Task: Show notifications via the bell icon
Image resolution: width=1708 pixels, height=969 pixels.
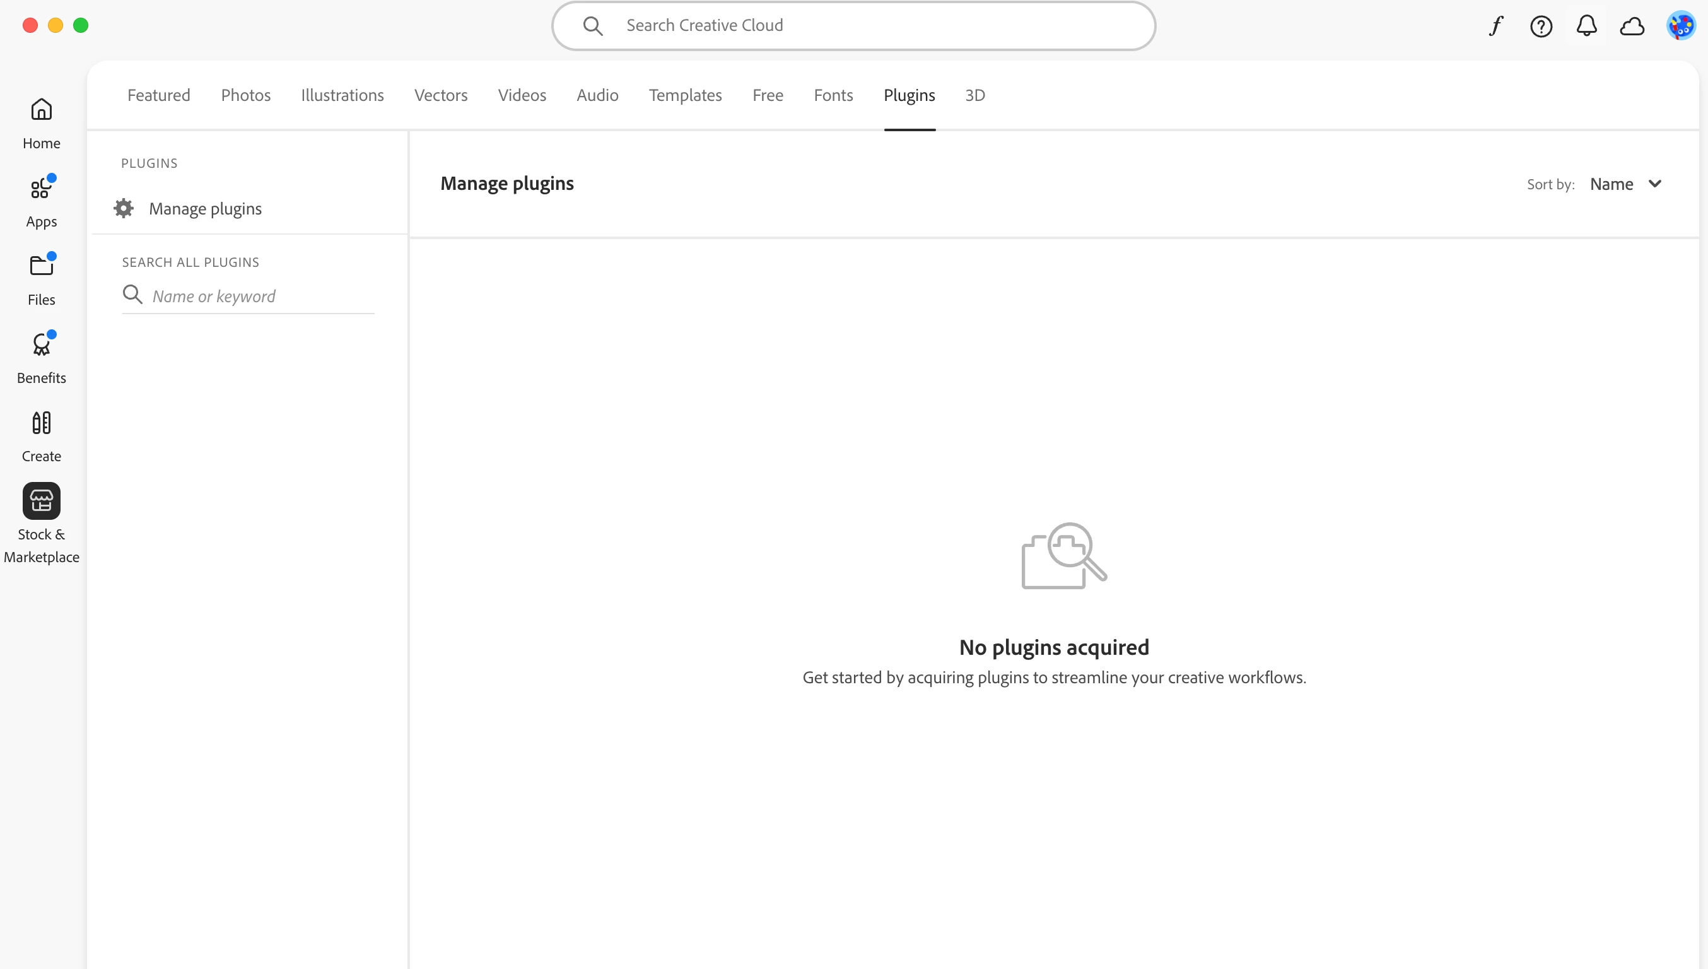Action: [x=1586, y=26]
